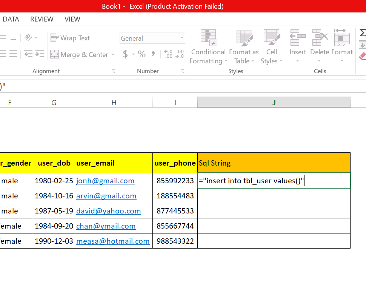Click the Clear eraser icon

pyautogui.click(x=363, y=55)
